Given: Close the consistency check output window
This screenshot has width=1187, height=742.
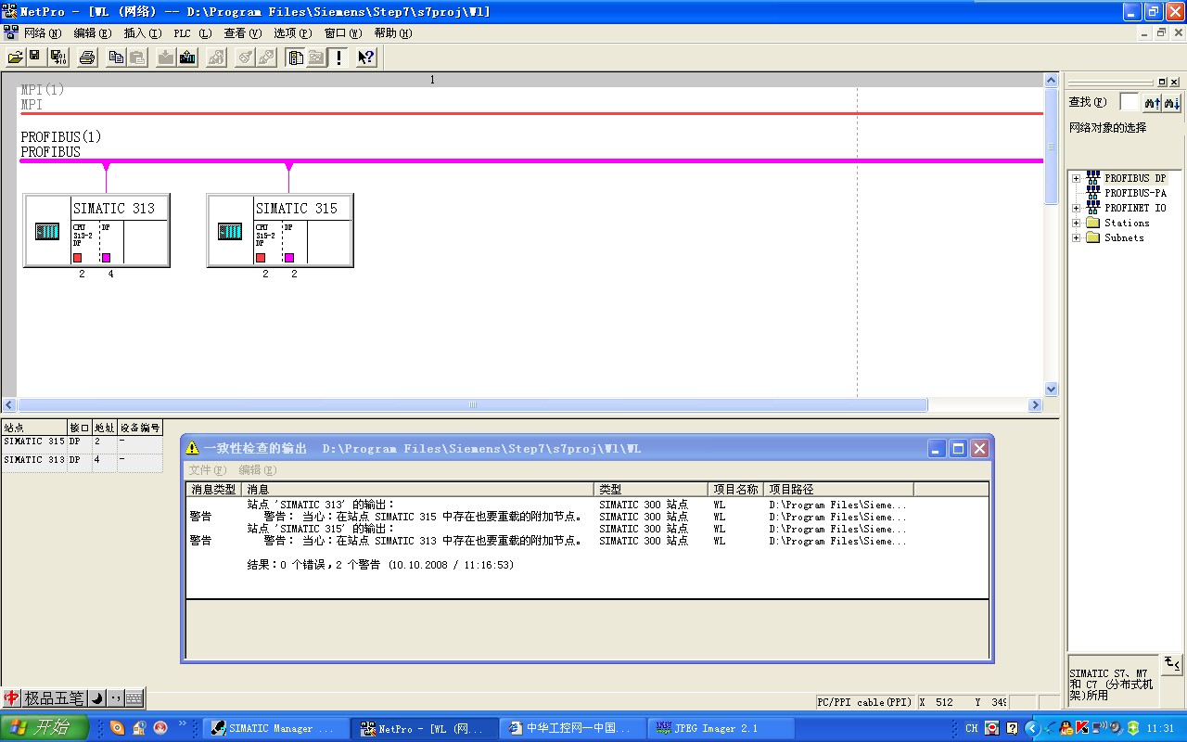Looking at the screenshot, I should [979, 449].
